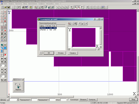Select the text 'A' tool in left palette
Viewport: 139px width, 104px height.
coord(5,34)
